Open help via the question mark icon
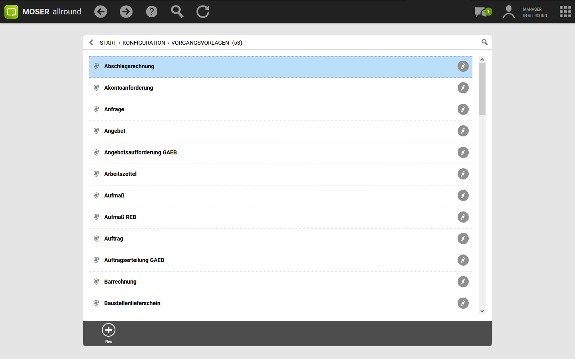The height and width of the screenshot is (359, 575). 152,12
